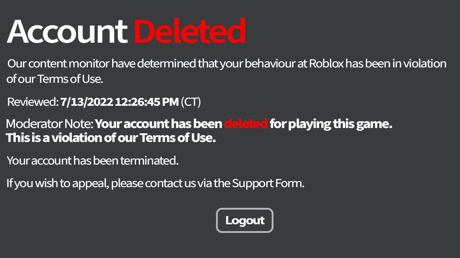
Task: Click the words "in violation" in first paragraph
Action: (420, 64)
